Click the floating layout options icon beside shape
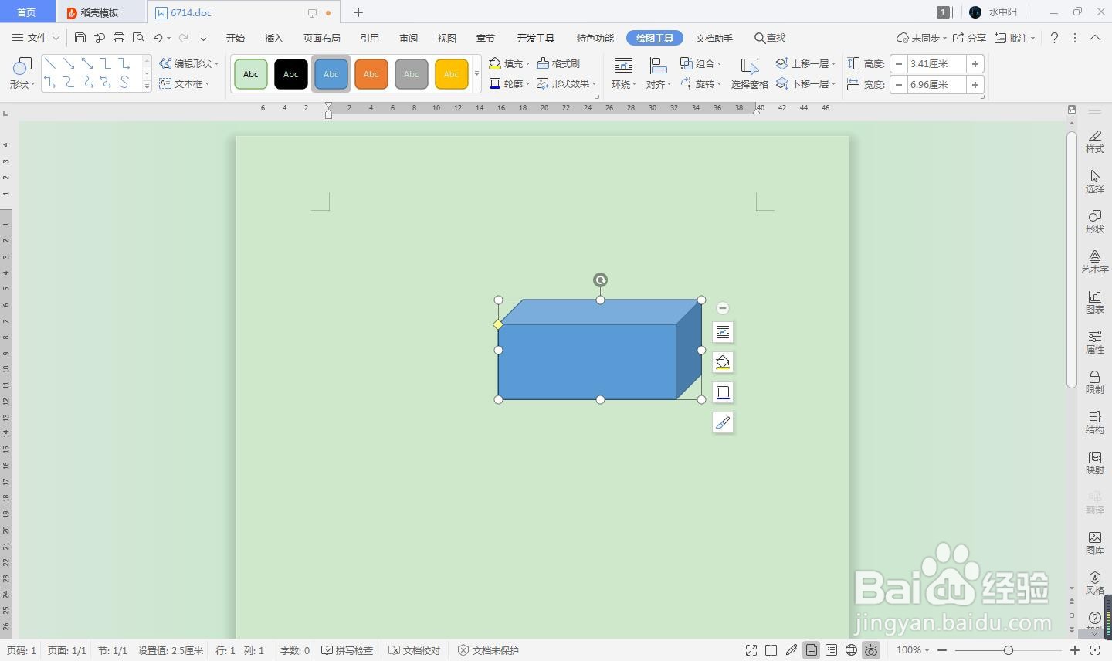1112x661 pixels. pyautogui.click(x=723, y=332)
